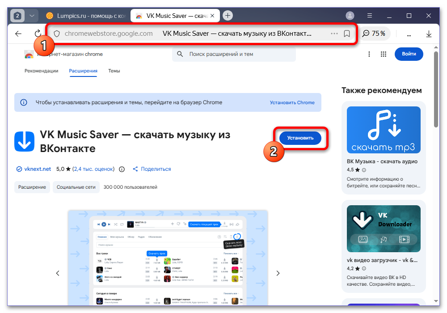Switch to the Lumpics.ru tab

pos(86,16)
